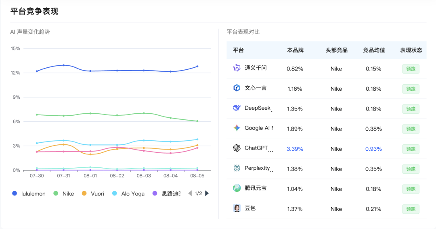Image resolution: width=436 pixels, height=229 pixels.
Task: Click 领跑 badge in 文心一言 row
Action: click(411, 89)
